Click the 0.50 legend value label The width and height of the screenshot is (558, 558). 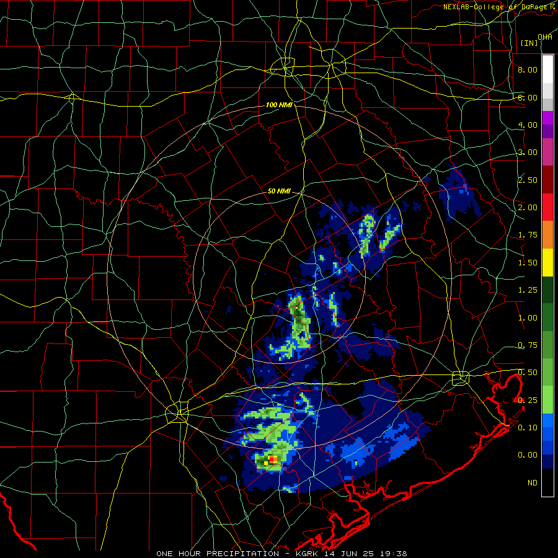(528, 373)
